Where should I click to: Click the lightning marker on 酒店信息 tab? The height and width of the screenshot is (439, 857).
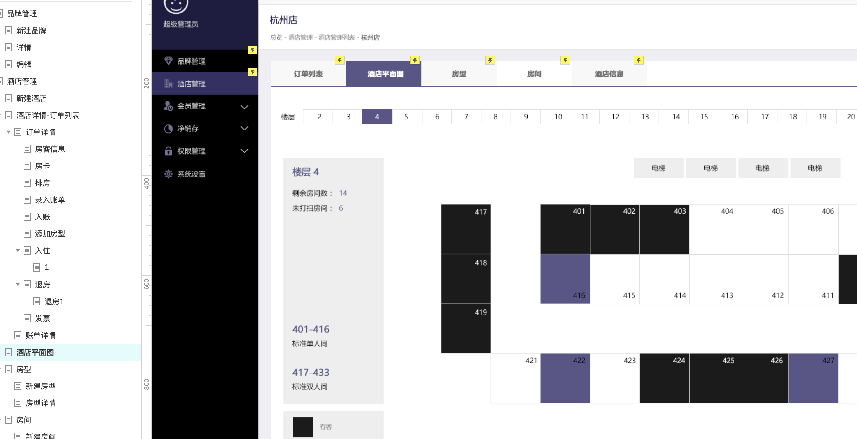pyautogui.click(x=639, y=60)
